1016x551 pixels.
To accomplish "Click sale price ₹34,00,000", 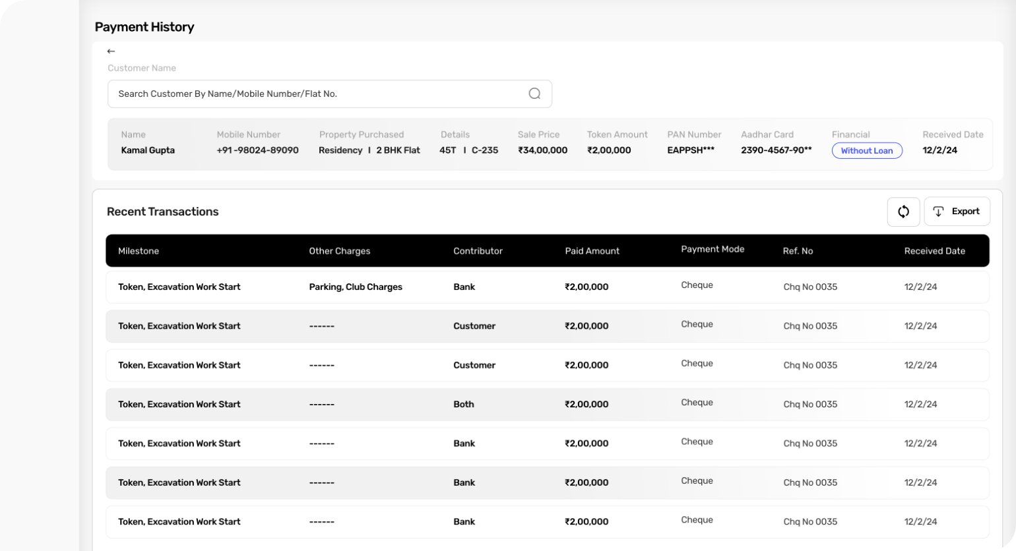I will (542, 150).
